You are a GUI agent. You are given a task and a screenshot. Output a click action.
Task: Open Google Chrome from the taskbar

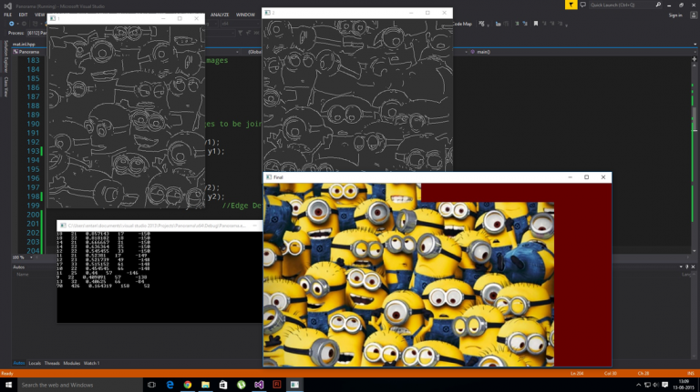(x=188, y=385)
